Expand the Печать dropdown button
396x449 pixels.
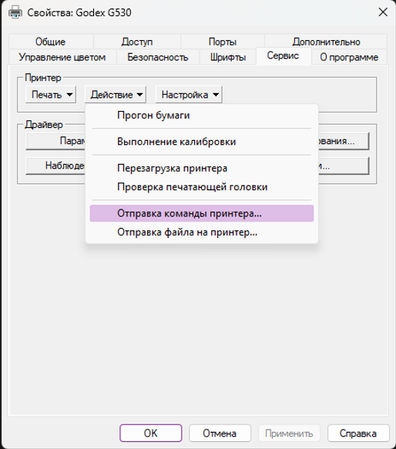pos(51,95)
